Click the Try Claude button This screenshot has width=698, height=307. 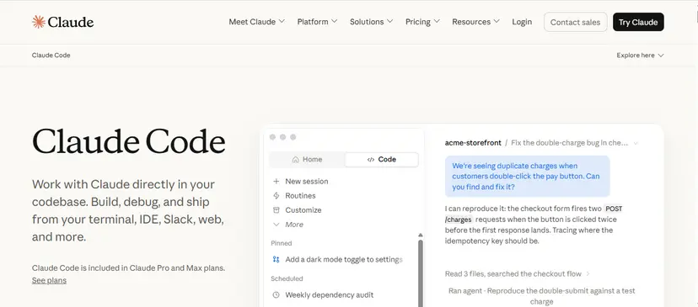point(638,22)
